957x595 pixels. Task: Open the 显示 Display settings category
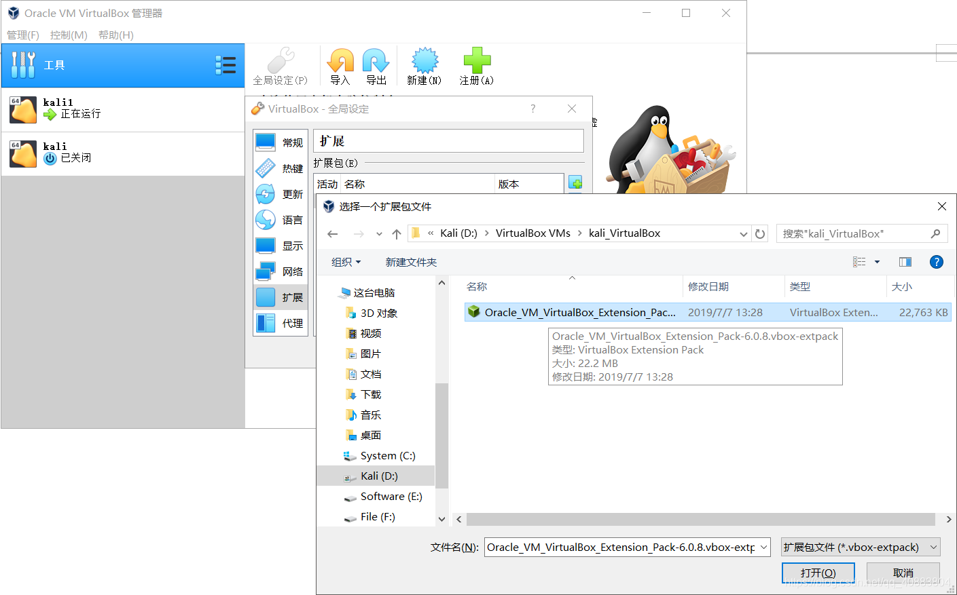coord(281,246)
